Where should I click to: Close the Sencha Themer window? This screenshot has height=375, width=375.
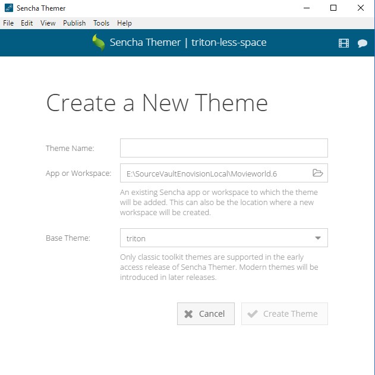[x=360, y=8]
